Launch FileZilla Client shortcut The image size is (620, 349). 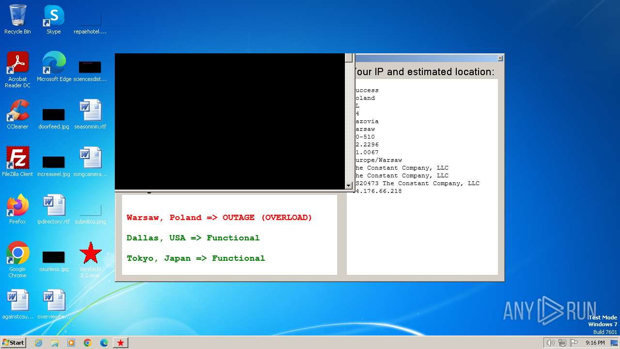pos(17,162)
